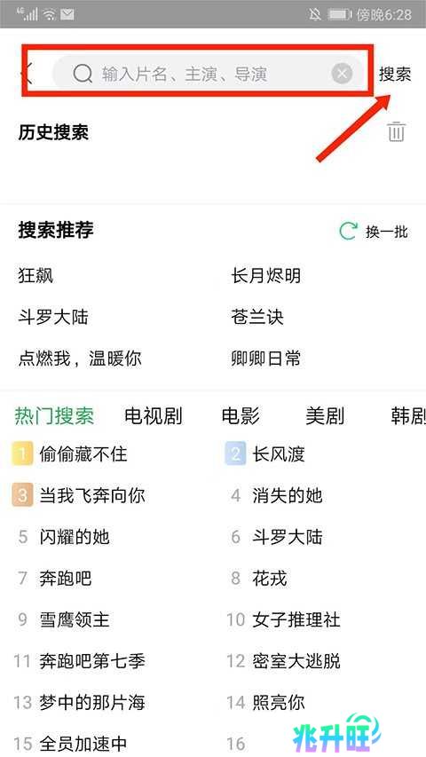
Task: Open number 2 hot search 长风渡
Action: pyautogui.click(x=278, y=453)
